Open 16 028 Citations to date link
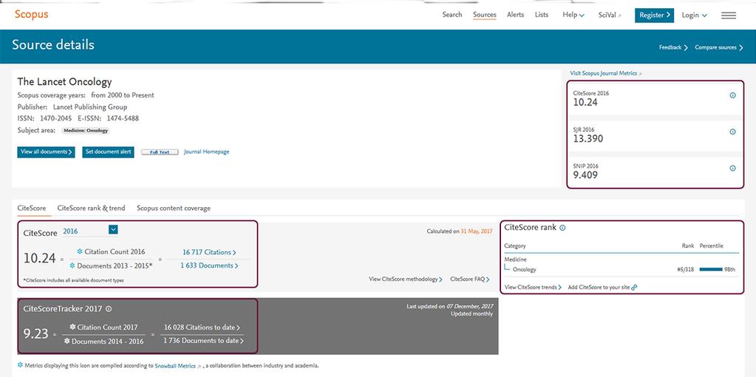This screenshot has width=756, height=377. coord(202,327)
